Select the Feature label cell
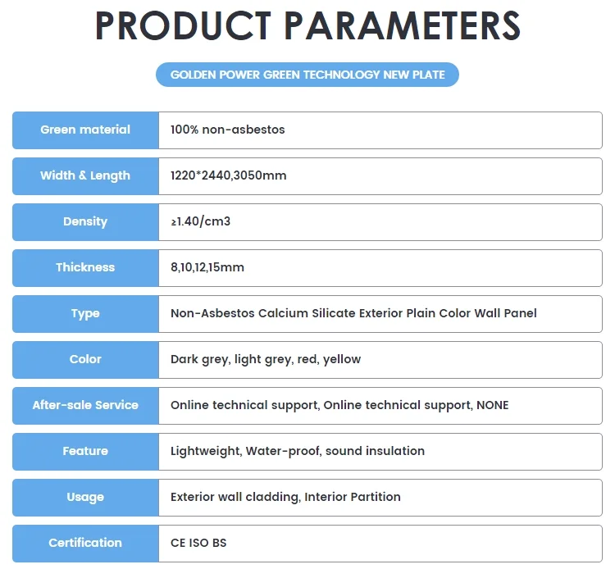Image resolution: width=615 pixels, height=569 pixels. [x=85, y=451]
